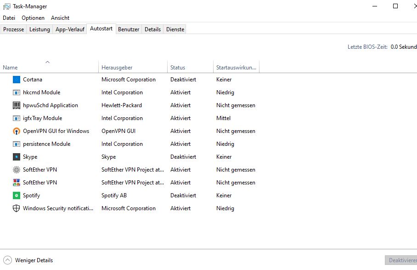Click the Spotify AB publisher cell
The width and height of the screenshot is (417, 270).
114,195
